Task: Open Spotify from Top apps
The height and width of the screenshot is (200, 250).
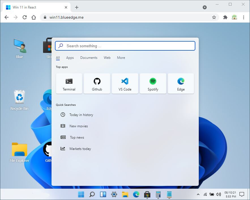Action: pyautogui.click(x=153, y=83)
